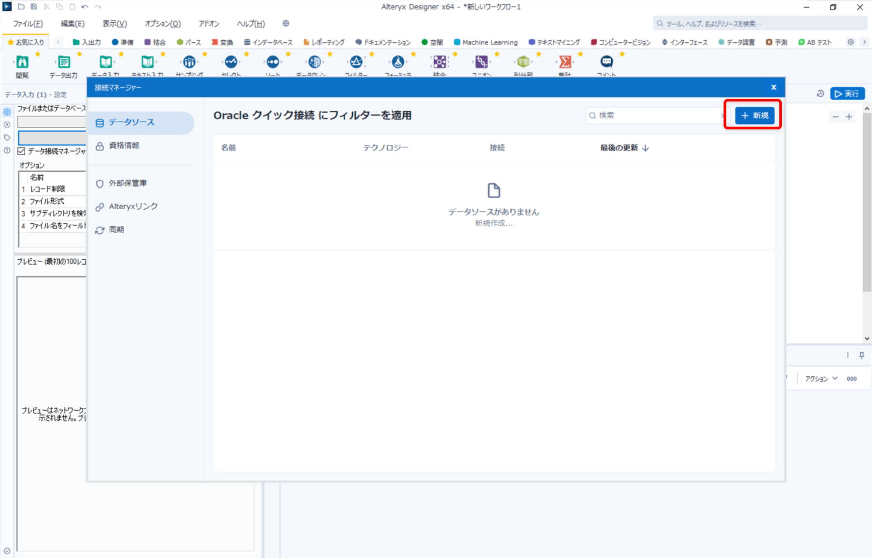Image resolution: width=872 pixels, height=558 pixels.
Task: Open the アドオン menu
Action: coord(209,24)
